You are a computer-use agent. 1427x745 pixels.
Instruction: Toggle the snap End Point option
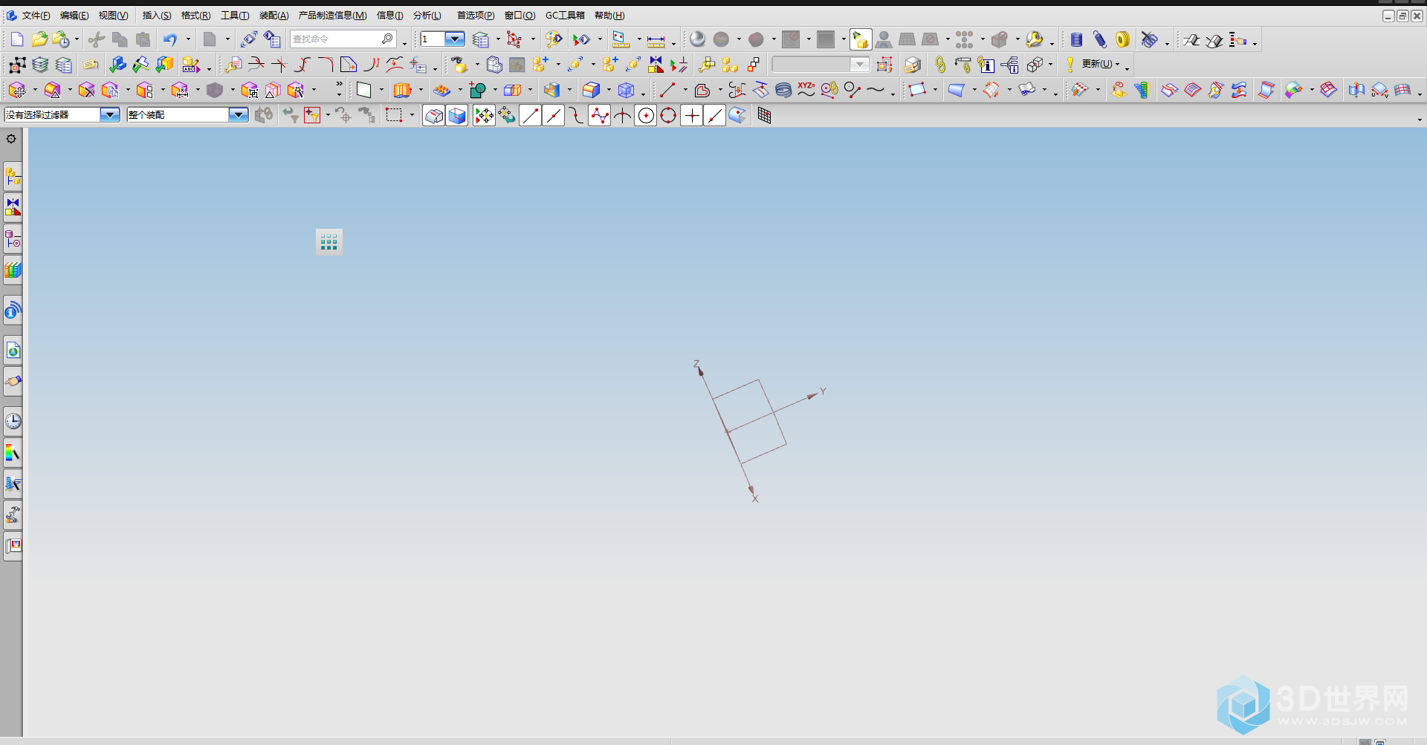click(530, 115)
